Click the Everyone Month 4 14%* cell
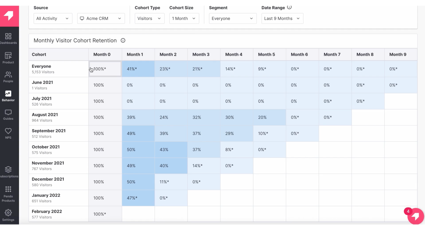 (x=237, y=69)
